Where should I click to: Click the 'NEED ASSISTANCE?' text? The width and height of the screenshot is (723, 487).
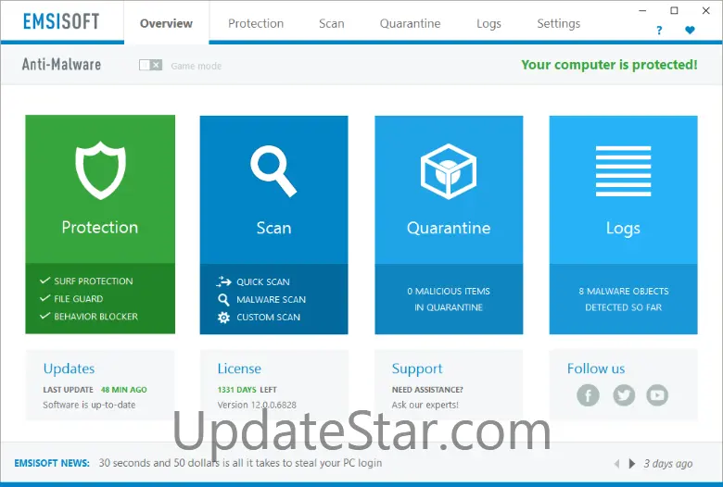[427, 390]
